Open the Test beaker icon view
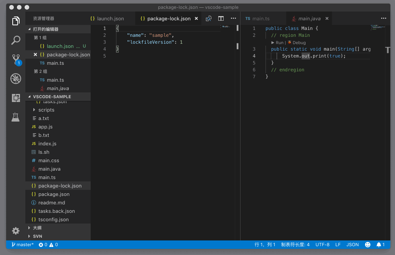This screenshot has width=395, height=255. tap(16, 117)
